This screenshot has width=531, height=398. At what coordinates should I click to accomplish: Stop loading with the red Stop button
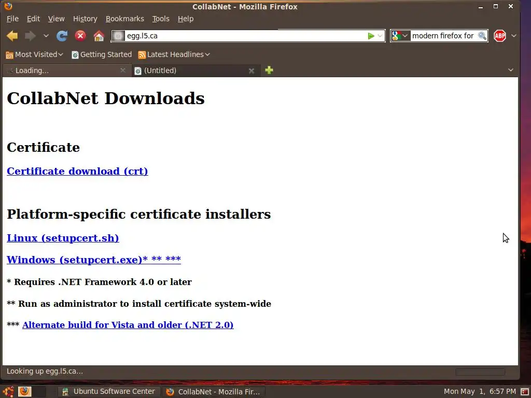tap(80, 36)
